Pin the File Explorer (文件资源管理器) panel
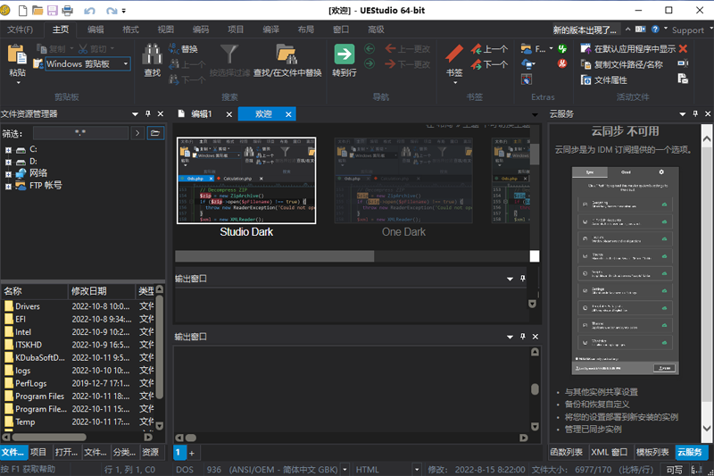 (147, 113)
